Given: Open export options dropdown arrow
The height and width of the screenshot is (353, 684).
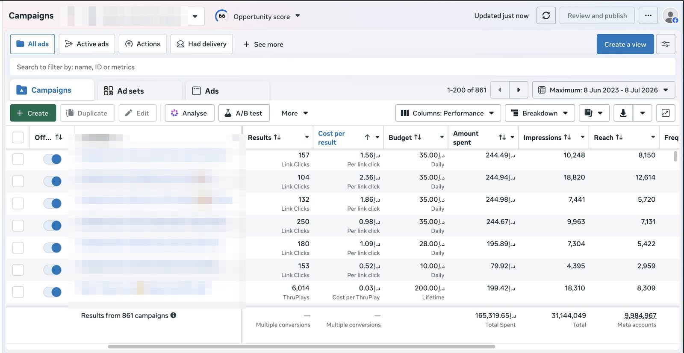Looking at the screenshot, I should point(643,113).
